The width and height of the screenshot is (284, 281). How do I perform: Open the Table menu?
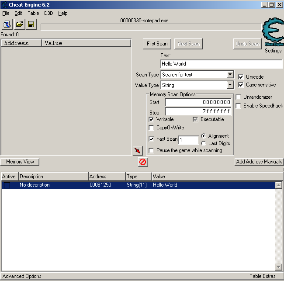point(33,13)
